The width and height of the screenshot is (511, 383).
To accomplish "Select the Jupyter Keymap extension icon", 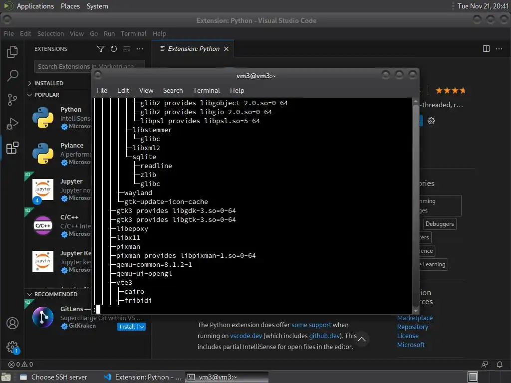I will 43,261.
